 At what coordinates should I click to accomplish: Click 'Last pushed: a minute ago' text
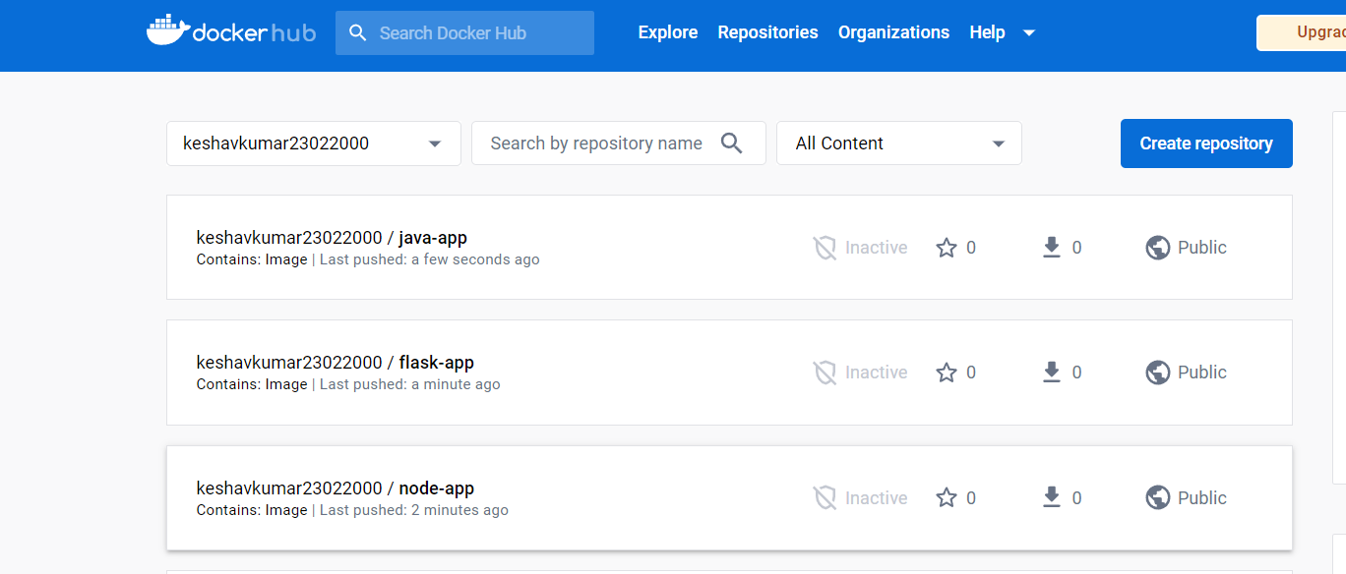410,384
